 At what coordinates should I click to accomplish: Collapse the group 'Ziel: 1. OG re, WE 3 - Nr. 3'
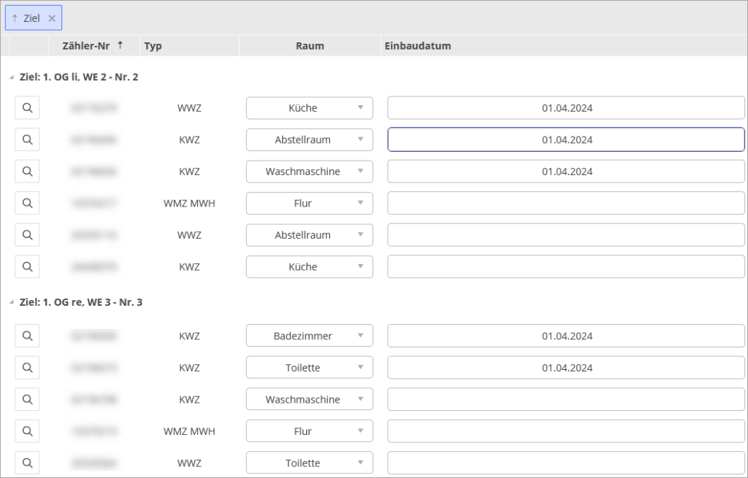tap(11, 303)
